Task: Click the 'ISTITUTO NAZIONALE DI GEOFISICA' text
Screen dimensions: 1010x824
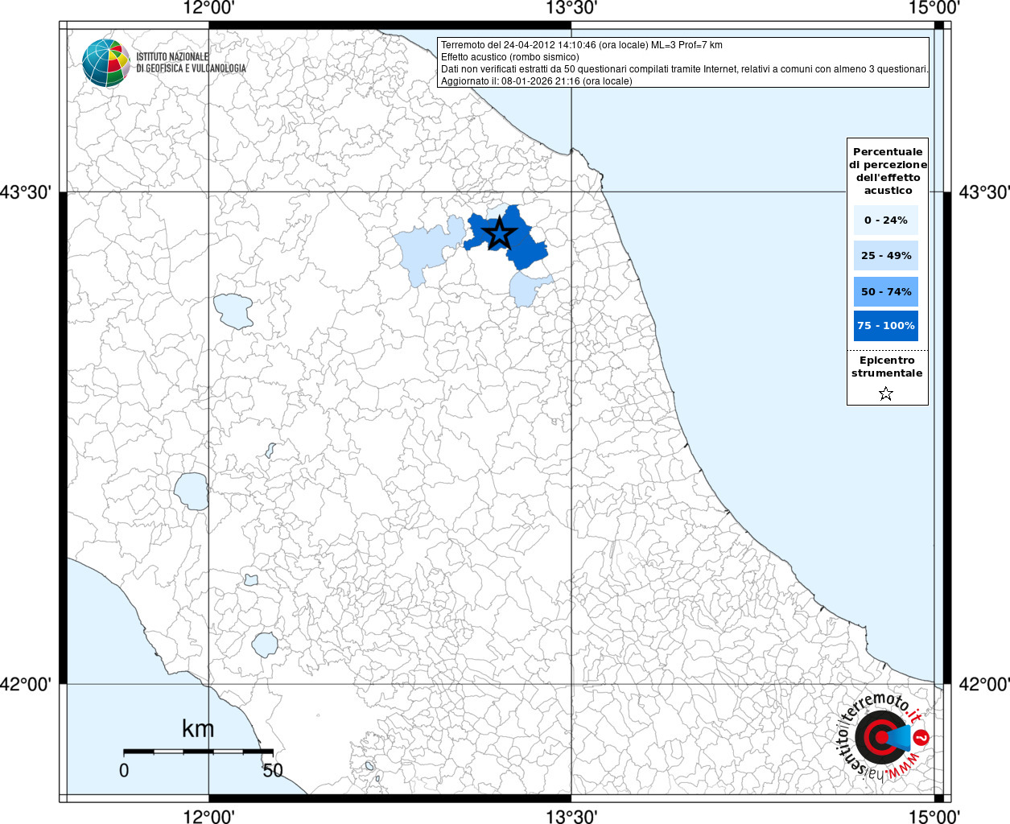Action: [x=191, y=63]
